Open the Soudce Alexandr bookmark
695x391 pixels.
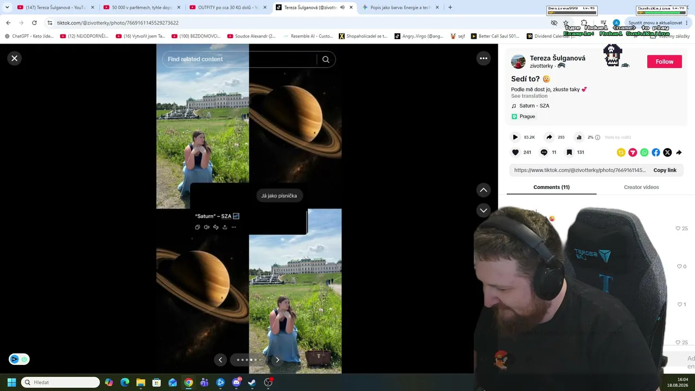point(251,36)
